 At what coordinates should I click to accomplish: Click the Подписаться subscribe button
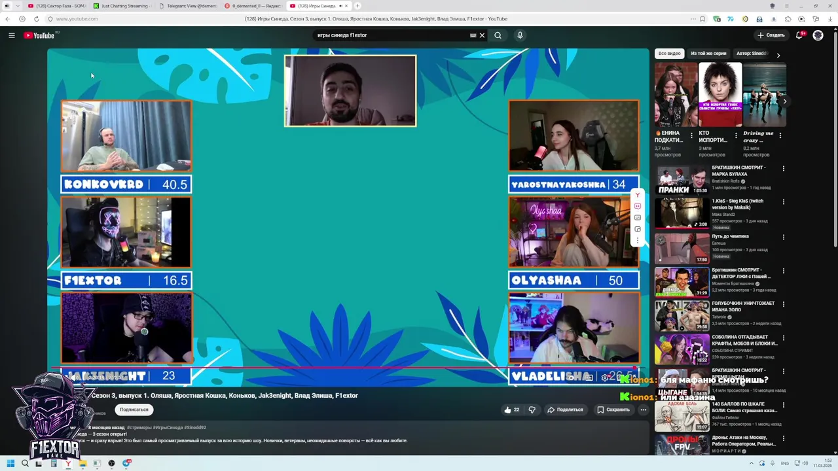point(134,410)
